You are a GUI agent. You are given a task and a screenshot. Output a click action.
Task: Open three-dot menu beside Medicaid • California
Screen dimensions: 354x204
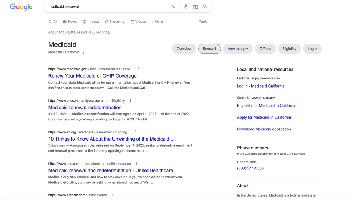point(83,52)
